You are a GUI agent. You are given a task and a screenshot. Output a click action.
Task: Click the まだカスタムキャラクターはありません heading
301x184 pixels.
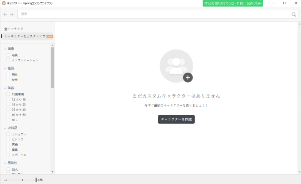pos(176,96)
